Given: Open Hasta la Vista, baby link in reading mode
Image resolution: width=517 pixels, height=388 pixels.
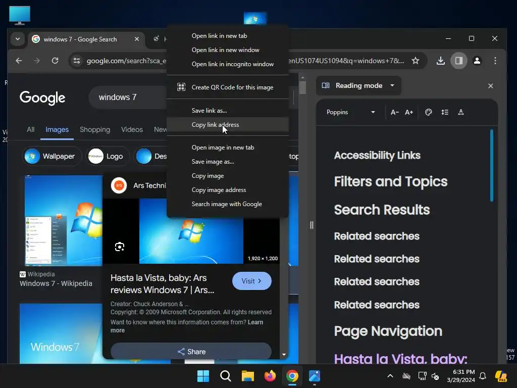Looking at the screenshot, I should [x=400, y=358].
